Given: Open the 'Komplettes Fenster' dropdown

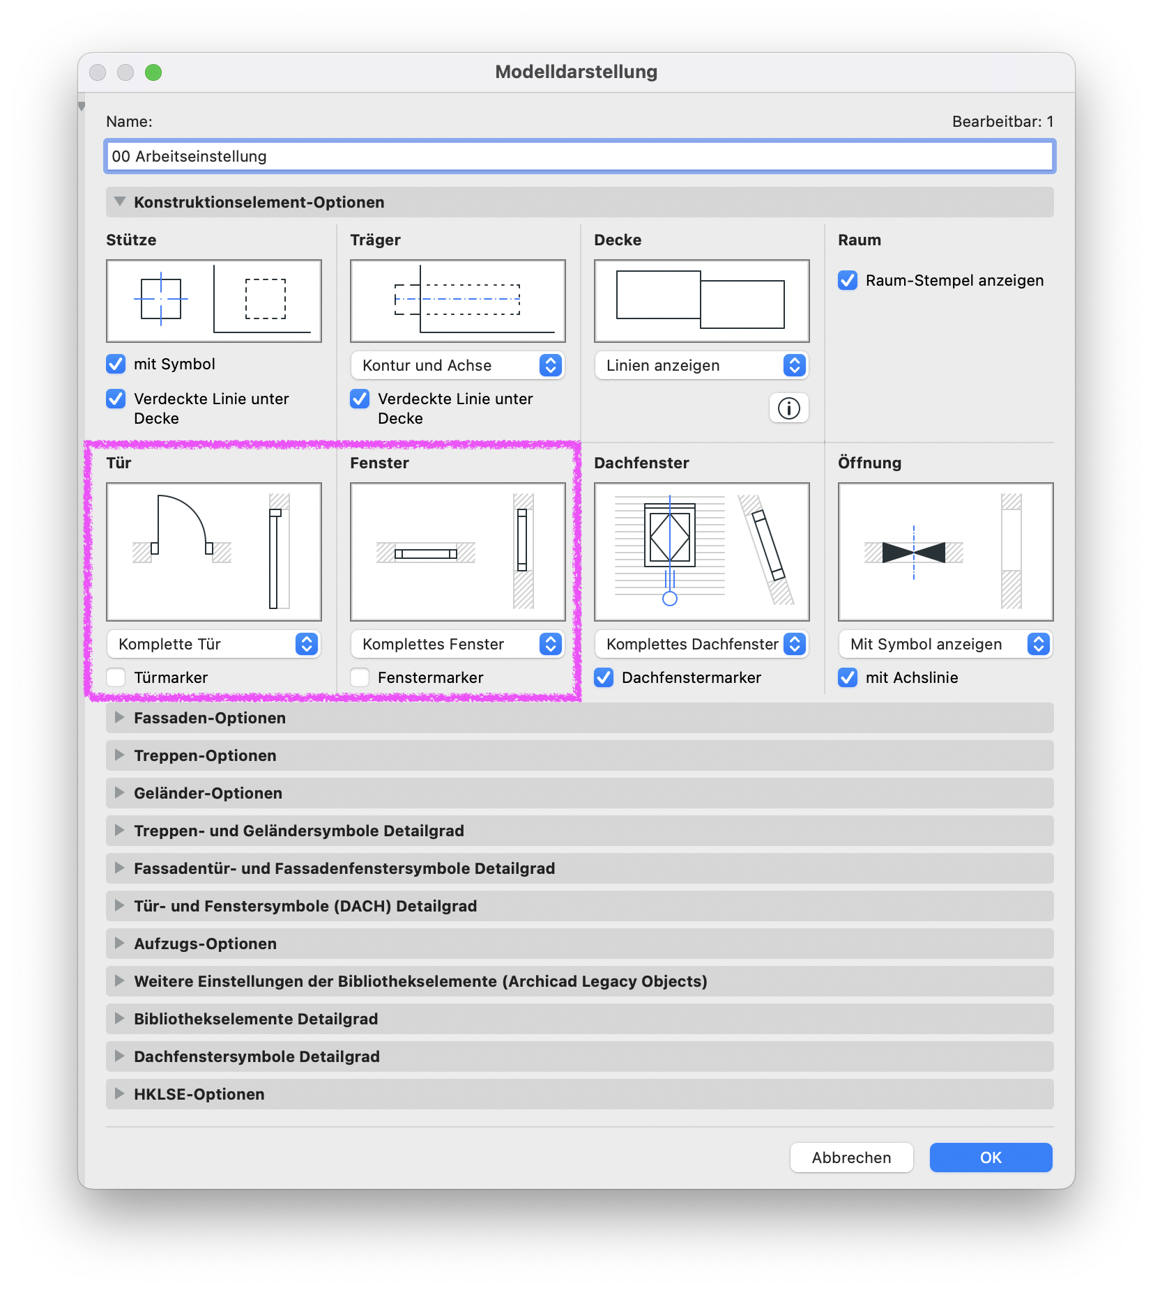Looking at the screenshot, I should 458,644.
